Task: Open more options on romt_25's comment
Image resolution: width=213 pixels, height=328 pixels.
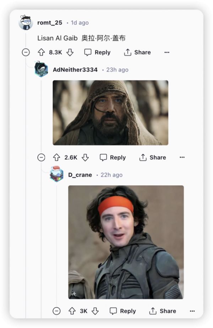Action: coord(167,52)
